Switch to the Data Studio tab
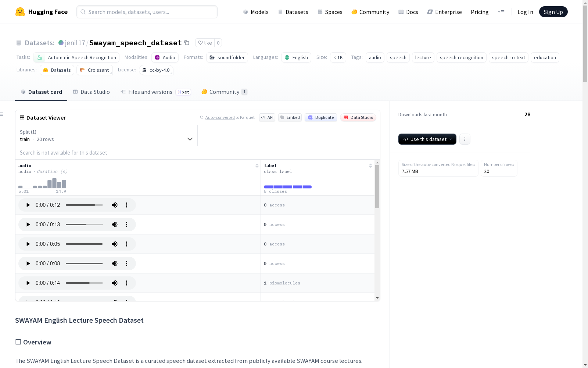Screen dimensions: 588x368 click(92, 92)
